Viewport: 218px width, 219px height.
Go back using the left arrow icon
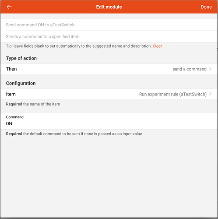9,7
